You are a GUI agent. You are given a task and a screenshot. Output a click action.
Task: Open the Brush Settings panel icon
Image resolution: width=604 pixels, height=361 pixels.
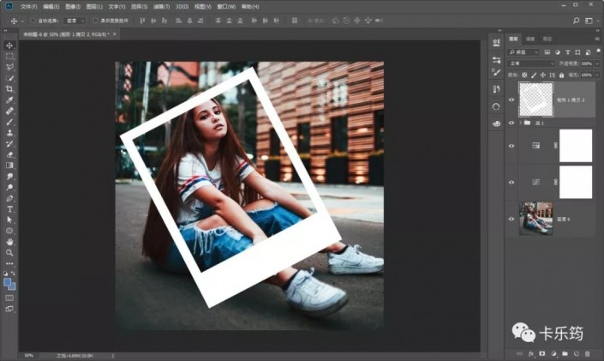click(496, 72)
